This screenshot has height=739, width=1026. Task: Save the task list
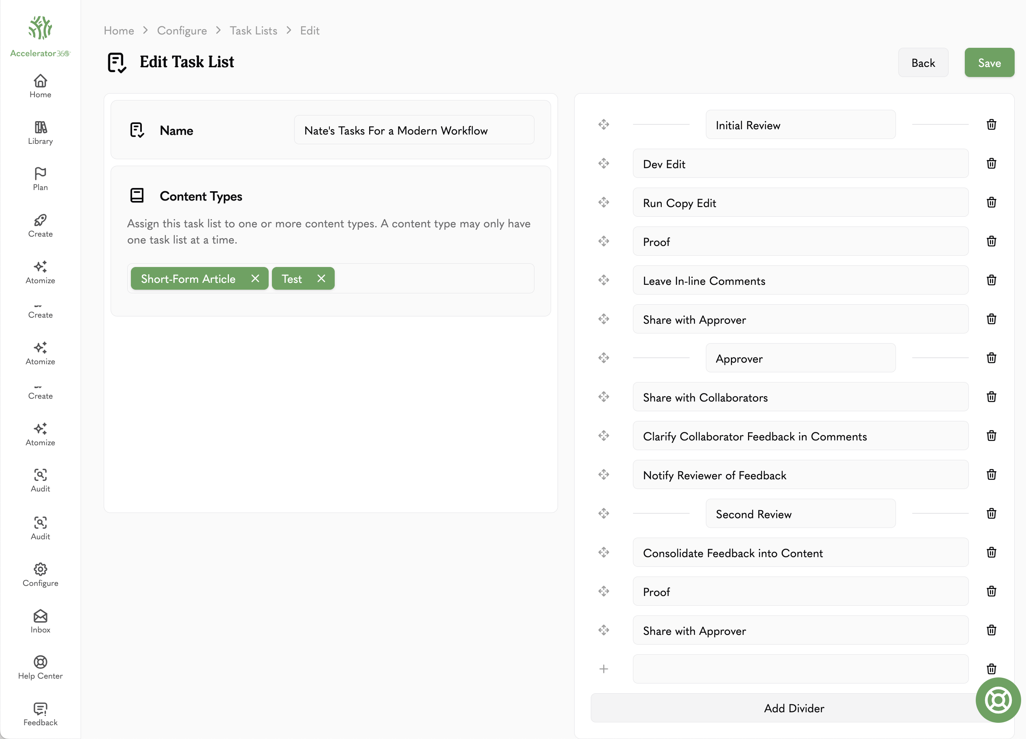pos(989,63)
